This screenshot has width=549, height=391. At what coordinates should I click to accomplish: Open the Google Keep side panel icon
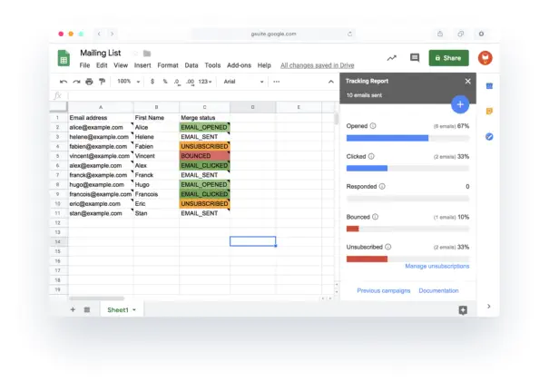489,112
